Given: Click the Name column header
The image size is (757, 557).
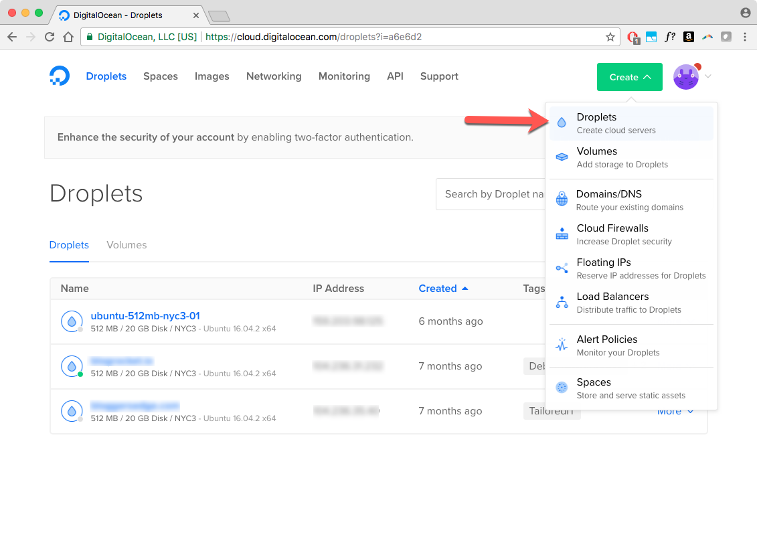Looking at the screenshot, I should (x=75, y=289).
